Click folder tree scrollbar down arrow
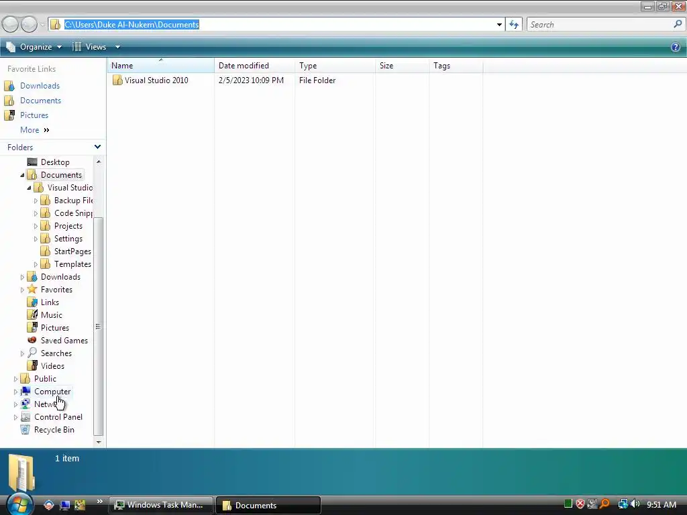The width and height of the screenshot is (687, 515). point(99,442)
